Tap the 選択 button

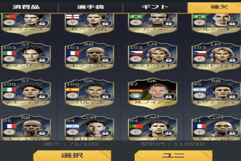pyautogui.click(x=72, y=156)
